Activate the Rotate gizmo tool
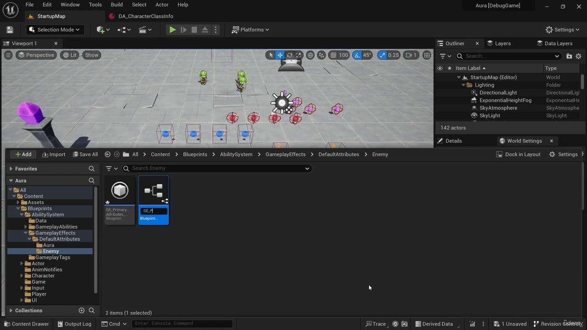Viewport: 587px width, 330px height. (x=289, y=55)
